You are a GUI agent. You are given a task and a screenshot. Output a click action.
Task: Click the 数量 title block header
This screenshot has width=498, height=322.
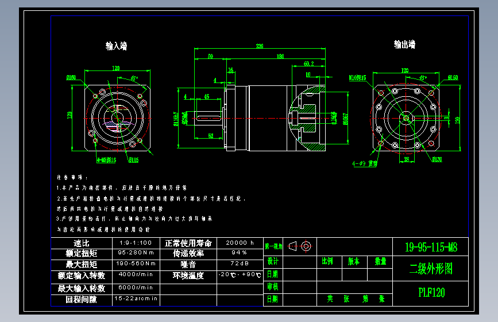[x=380, y=261]
